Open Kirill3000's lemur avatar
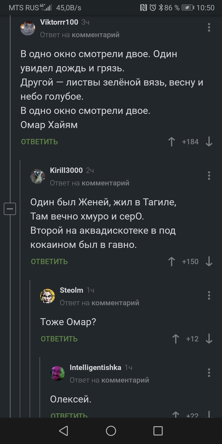222x444 pixels. [x=38, y=176]
